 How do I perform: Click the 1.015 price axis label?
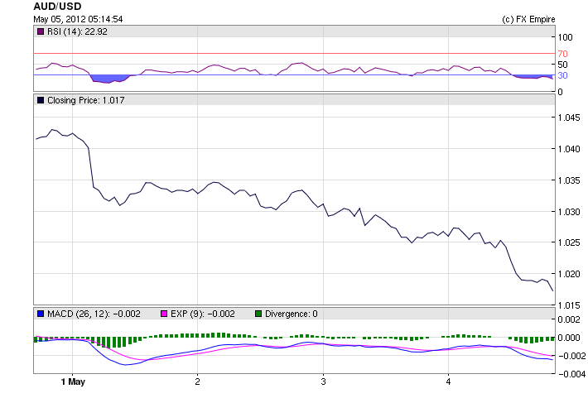569,305
